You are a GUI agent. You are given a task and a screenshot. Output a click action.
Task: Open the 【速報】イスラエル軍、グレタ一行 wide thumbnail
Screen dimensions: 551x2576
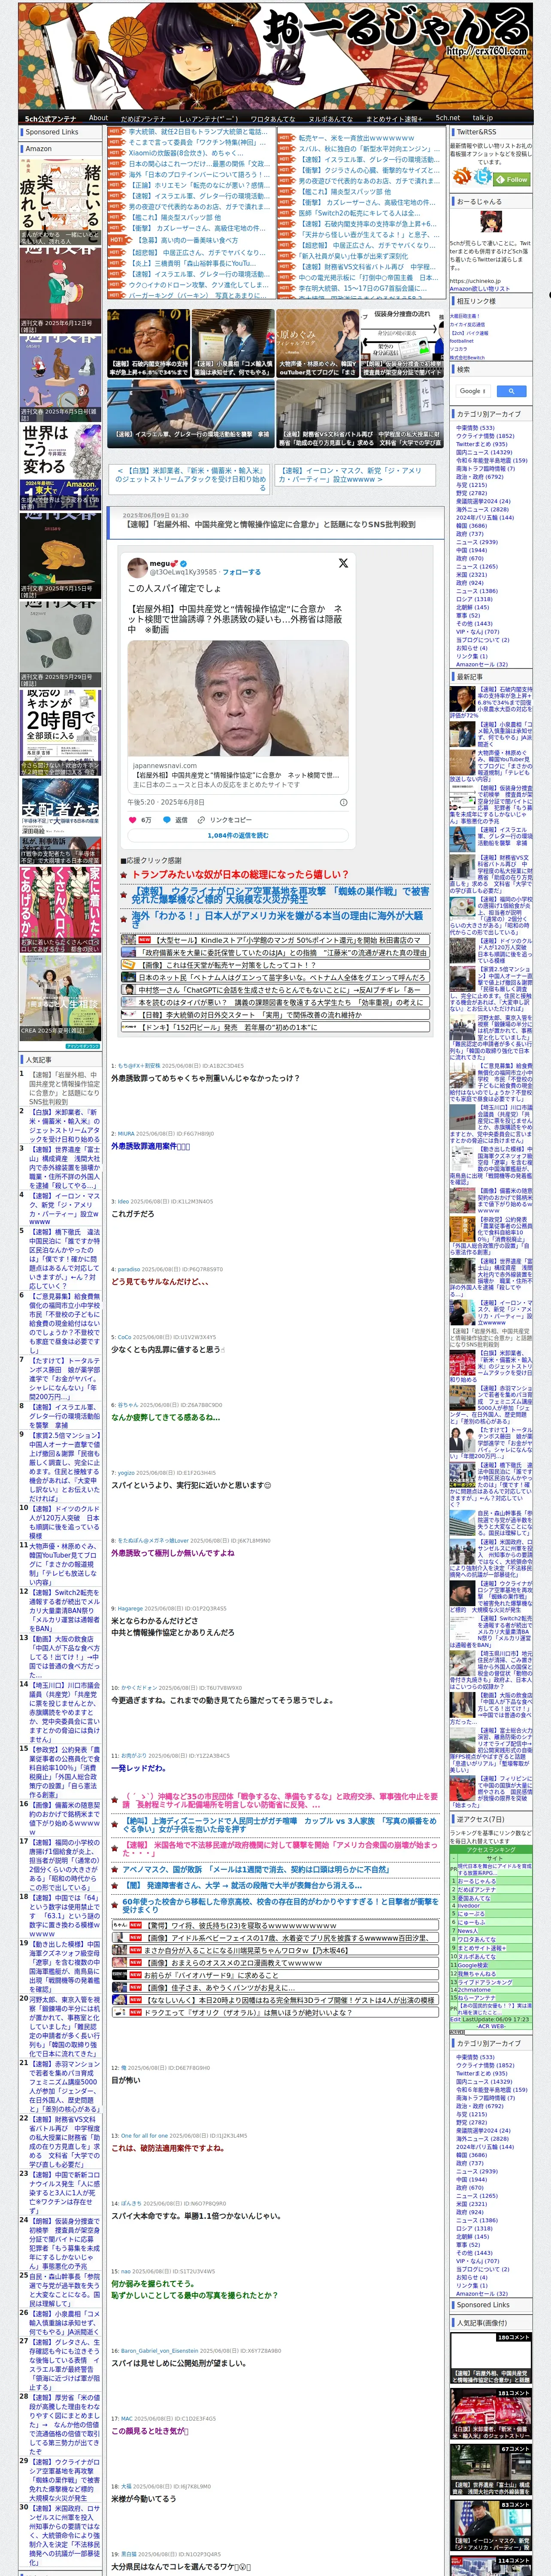tap(190, 414)
